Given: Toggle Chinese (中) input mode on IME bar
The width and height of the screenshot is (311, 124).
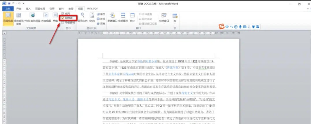Looking at the screenshot, I should [227, 27].
